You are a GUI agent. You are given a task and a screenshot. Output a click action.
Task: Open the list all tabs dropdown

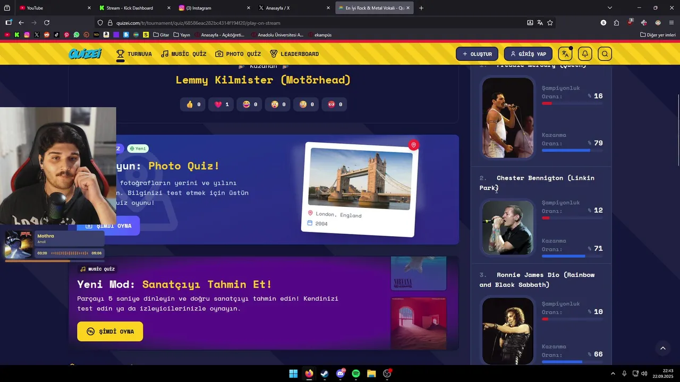(610, 8)
